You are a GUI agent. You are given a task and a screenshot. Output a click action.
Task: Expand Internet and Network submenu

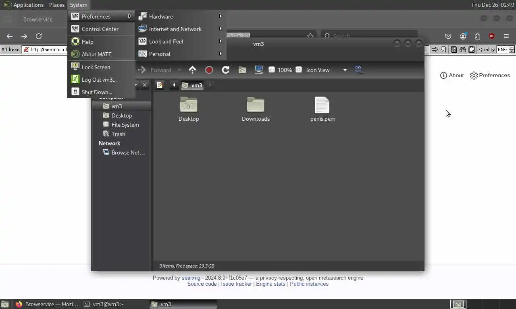[x=180, y=29]
